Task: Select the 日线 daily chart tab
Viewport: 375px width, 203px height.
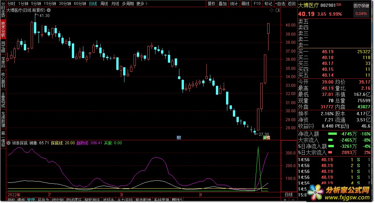Action: point(93,4)
